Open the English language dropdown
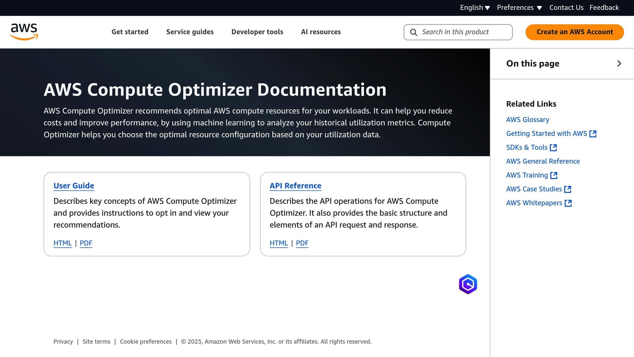 pos(475,7)
